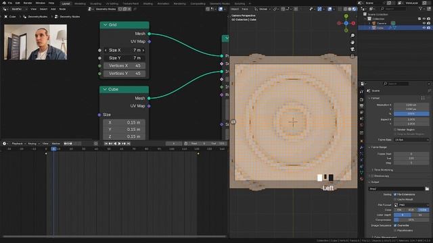The image size is (433, 243).
Task: Click the viewport pan hand icon
Action: (352, 43)
